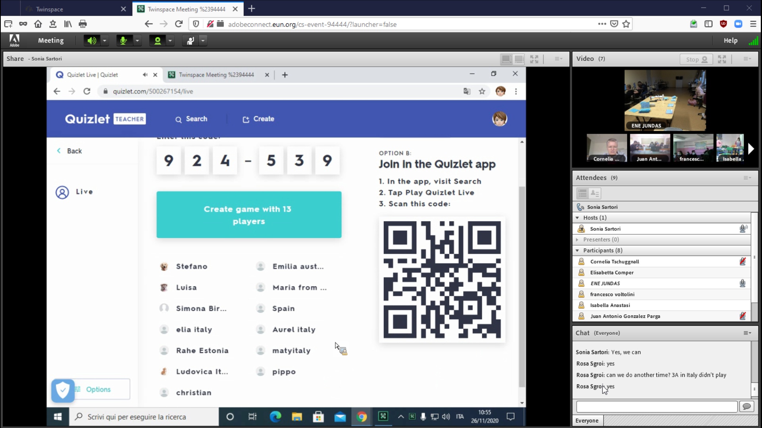Viewport: 762px width, 428px height.
Task: Open Video pod options menu
Action: pos(747,59)
